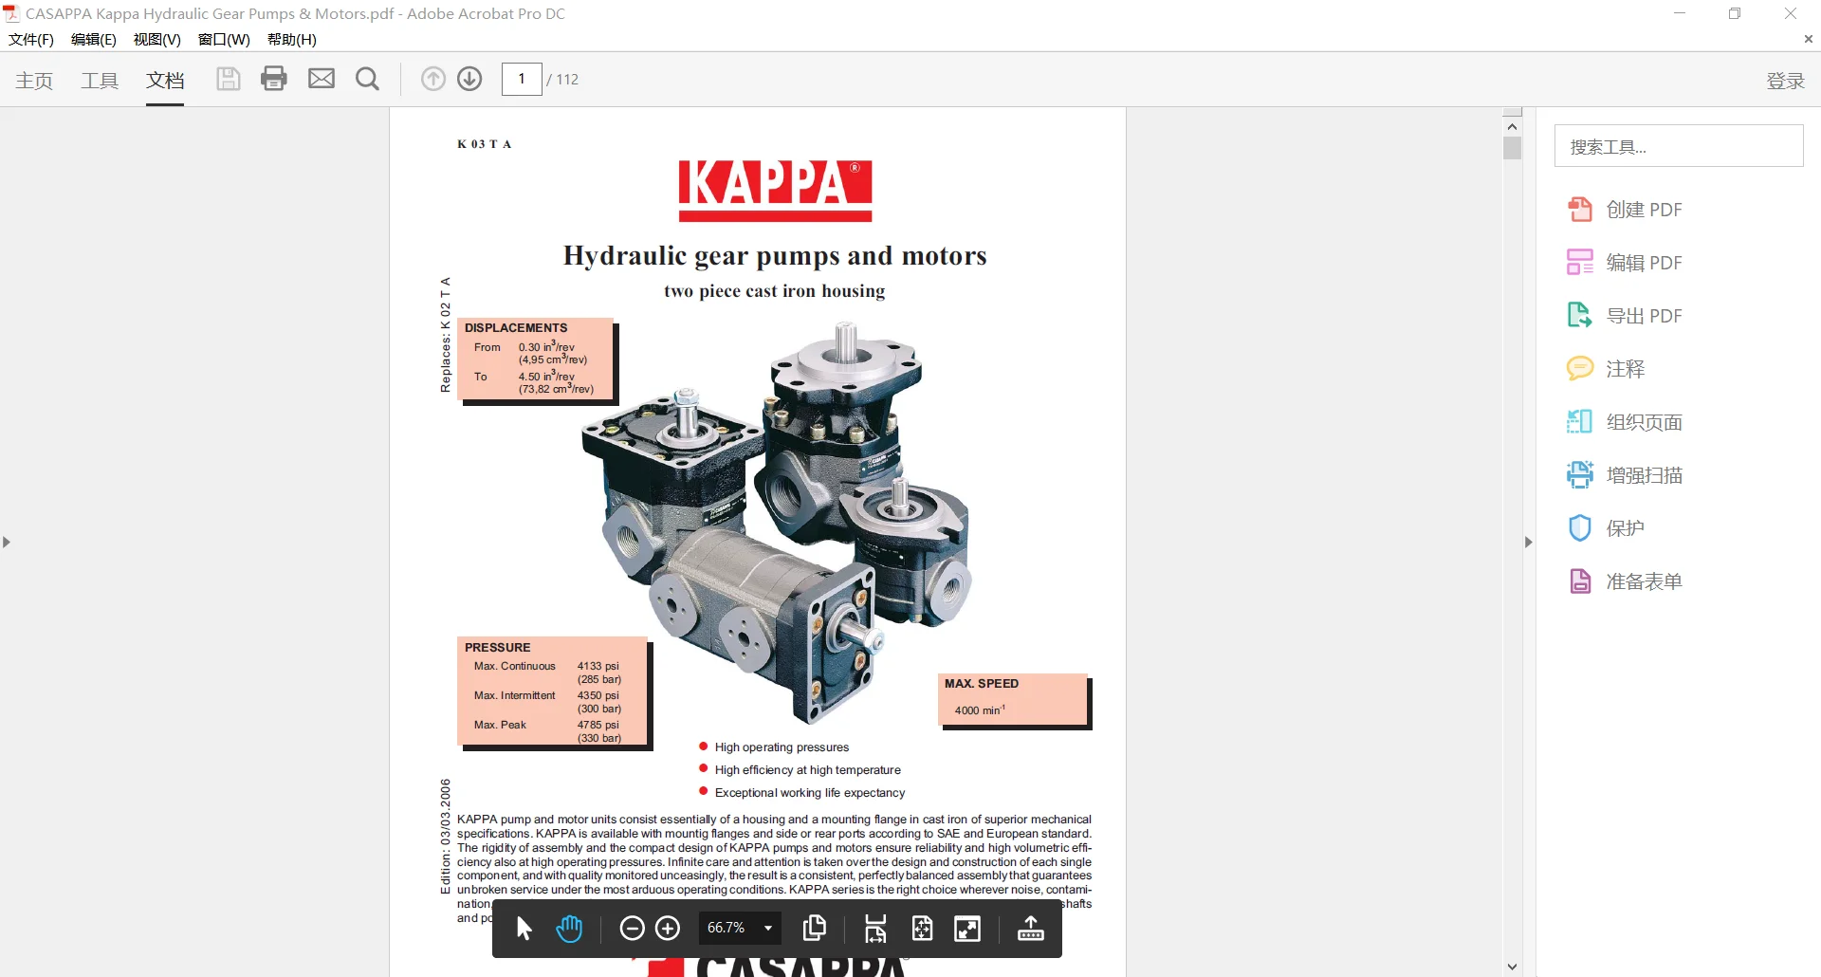Open the 帮助(H) menu

click(292, 39)
